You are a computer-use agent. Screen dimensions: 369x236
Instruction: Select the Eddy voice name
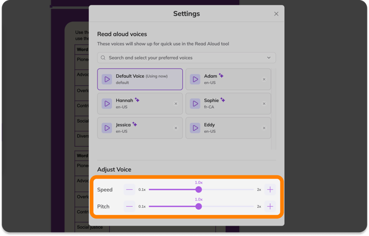click(209, 125)
